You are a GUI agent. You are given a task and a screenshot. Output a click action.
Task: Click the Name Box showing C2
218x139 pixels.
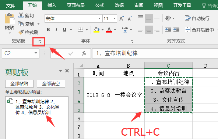click(18, 53)
